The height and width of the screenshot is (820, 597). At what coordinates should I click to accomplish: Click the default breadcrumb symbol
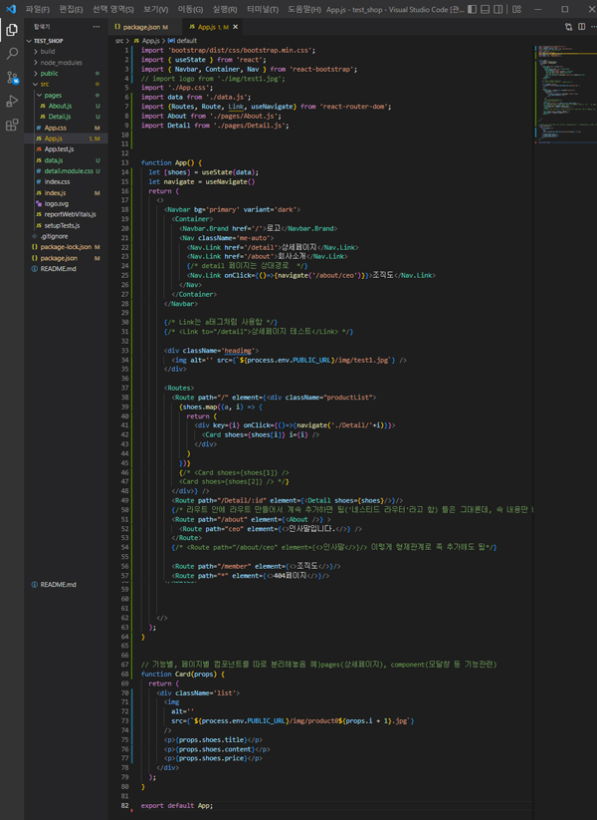click(x=182, y=40)
